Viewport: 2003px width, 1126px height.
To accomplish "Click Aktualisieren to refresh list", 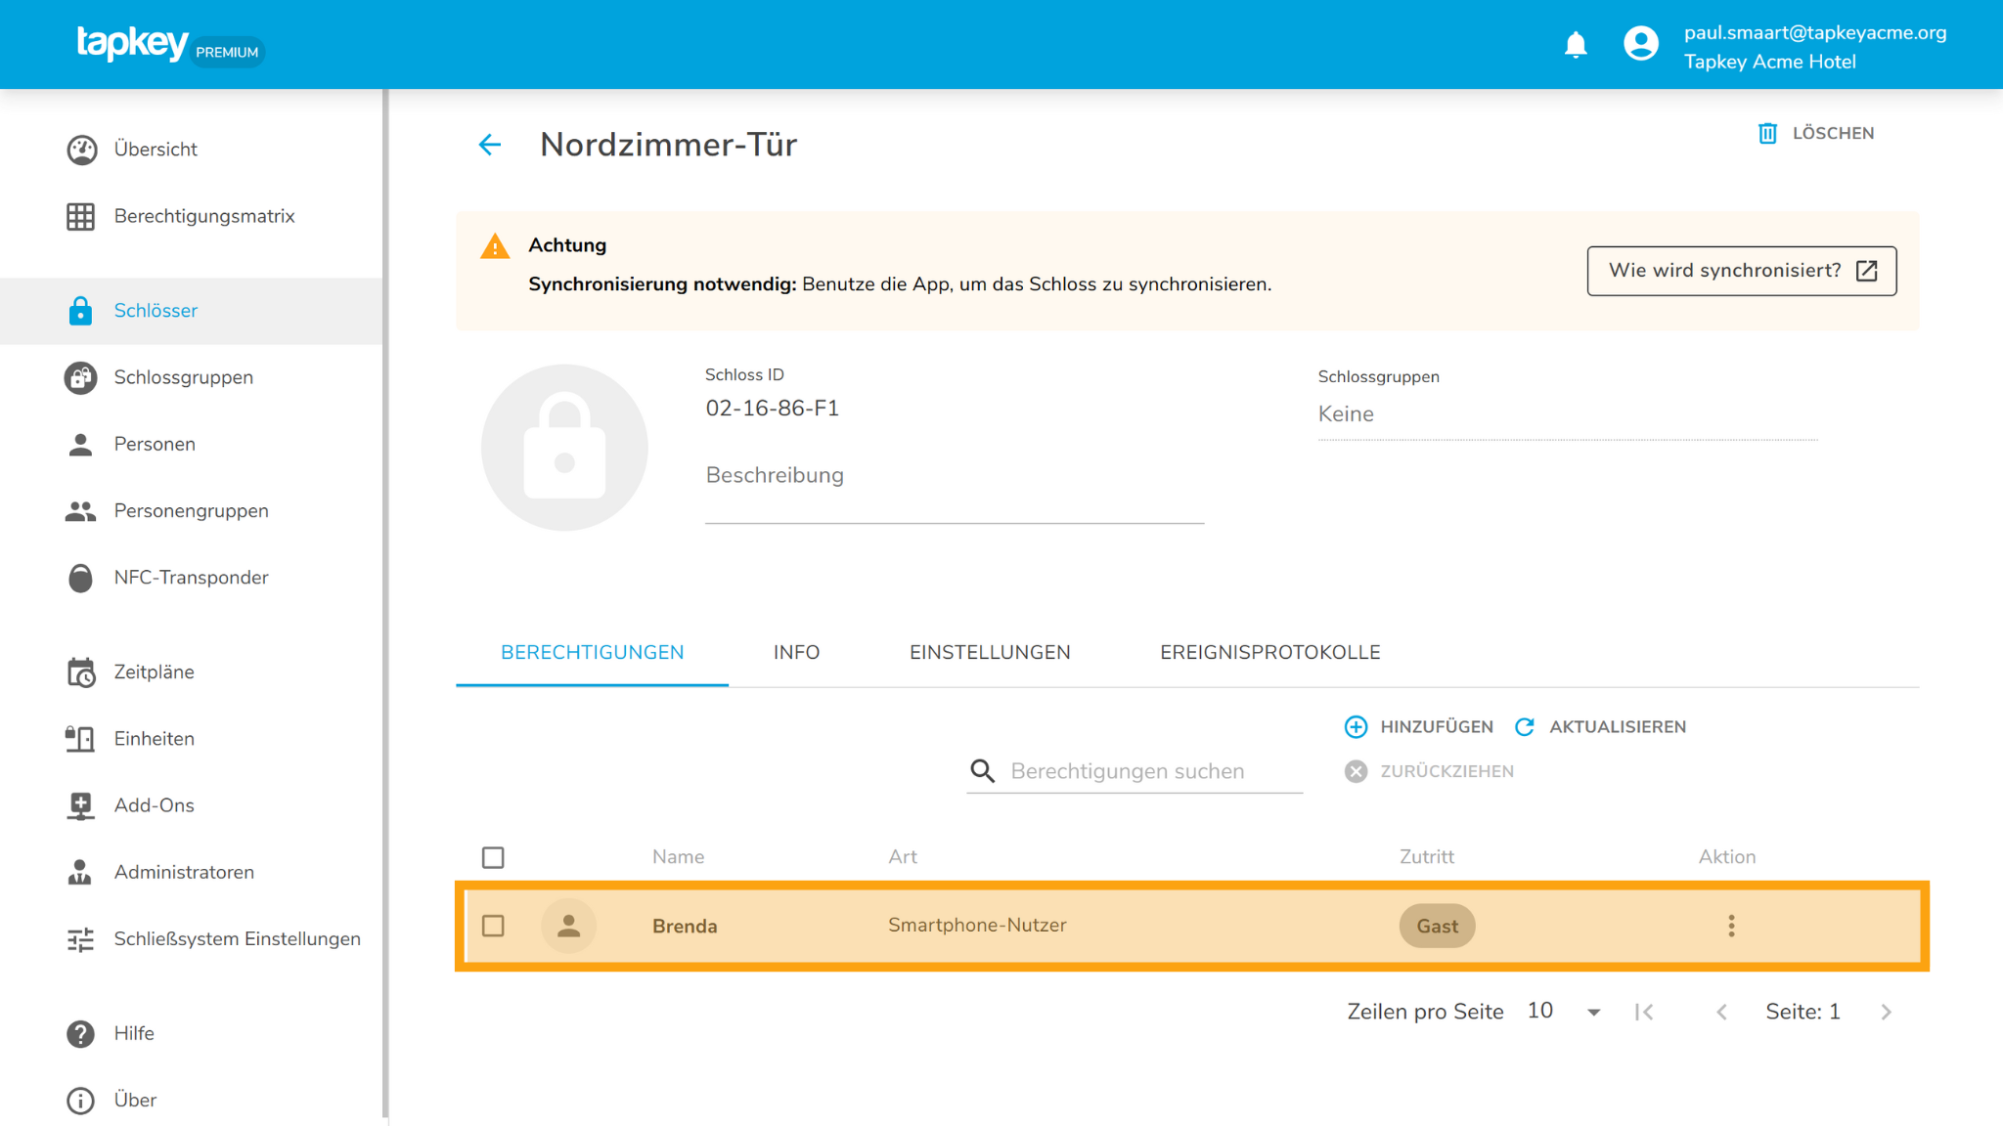I will coord(1600,727).
